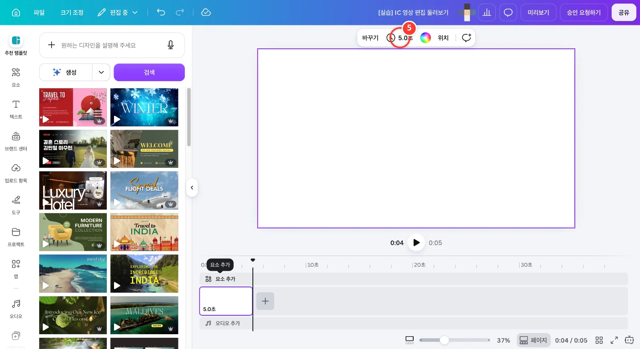Open the 5.0초 page duration setting
The height and width of the screenshot is (349, 640).
point(400,38)
